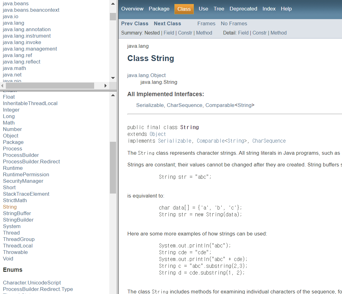Click the right arrow of the horizontal scrollbar

tap(106, 85)
